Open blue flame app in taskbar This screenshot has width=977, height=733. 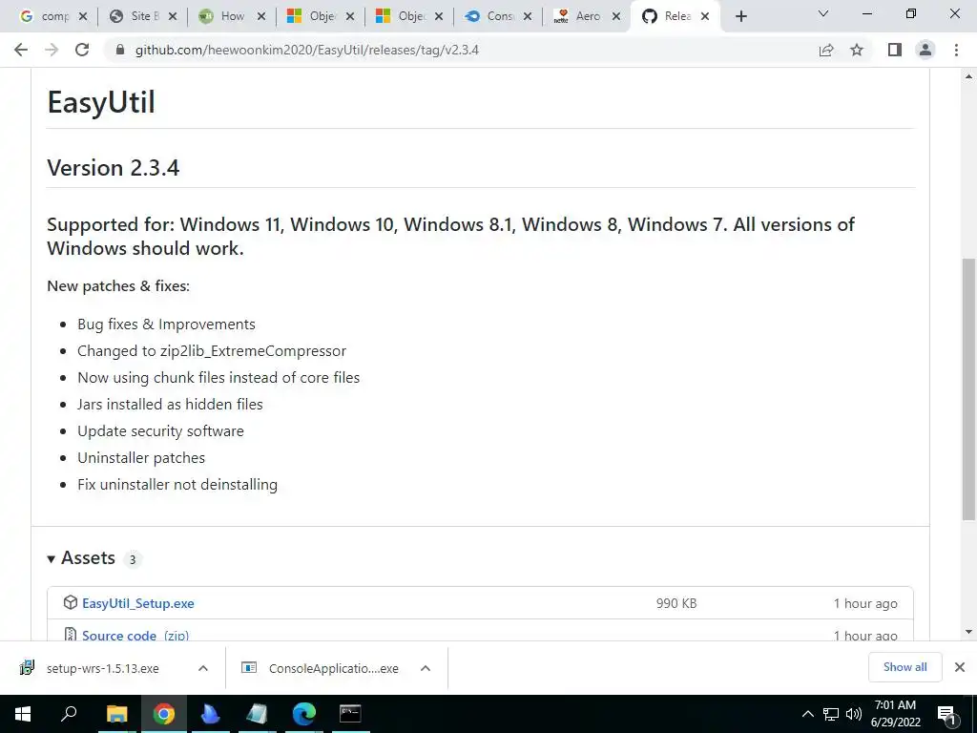211,714
